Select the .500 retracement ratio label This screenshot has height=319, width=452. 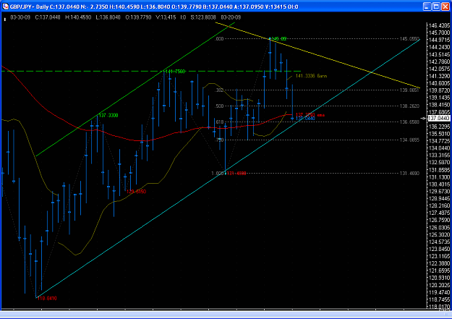tap(219, 106)
